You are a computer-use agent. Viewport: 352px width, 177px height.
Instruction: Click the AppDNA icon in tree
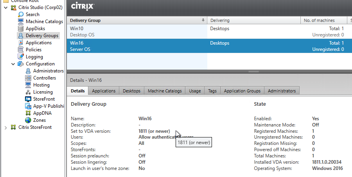(x=28, y=113)
